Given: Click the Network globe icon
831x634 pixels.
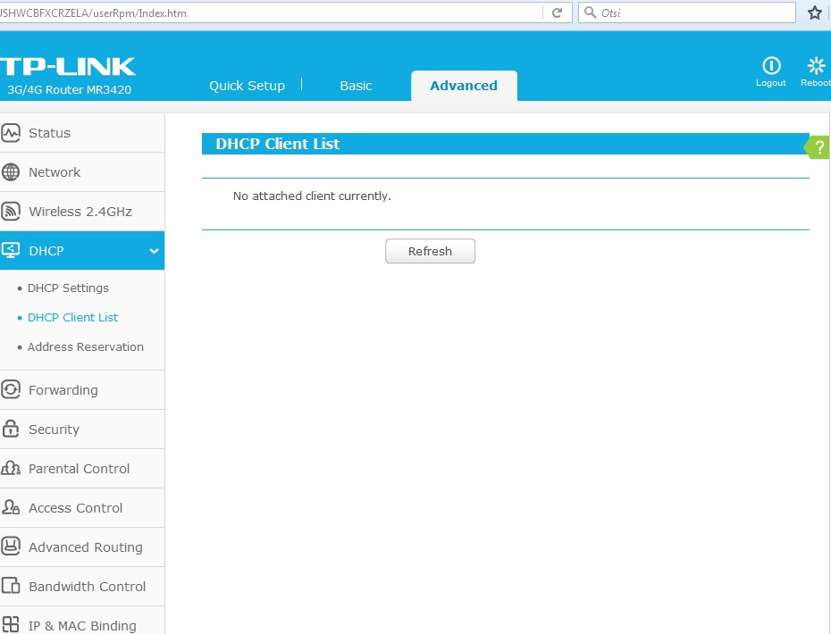Looking at the screenshot, I should (11, 172).
